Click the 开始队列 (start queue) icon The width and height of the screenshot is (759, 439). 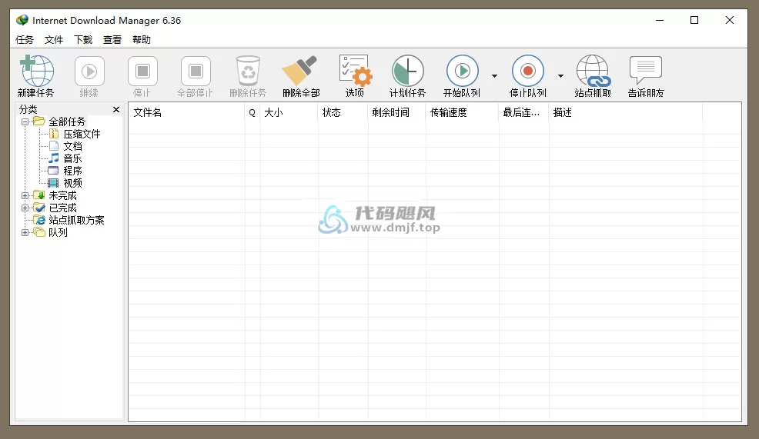point(463,71)
